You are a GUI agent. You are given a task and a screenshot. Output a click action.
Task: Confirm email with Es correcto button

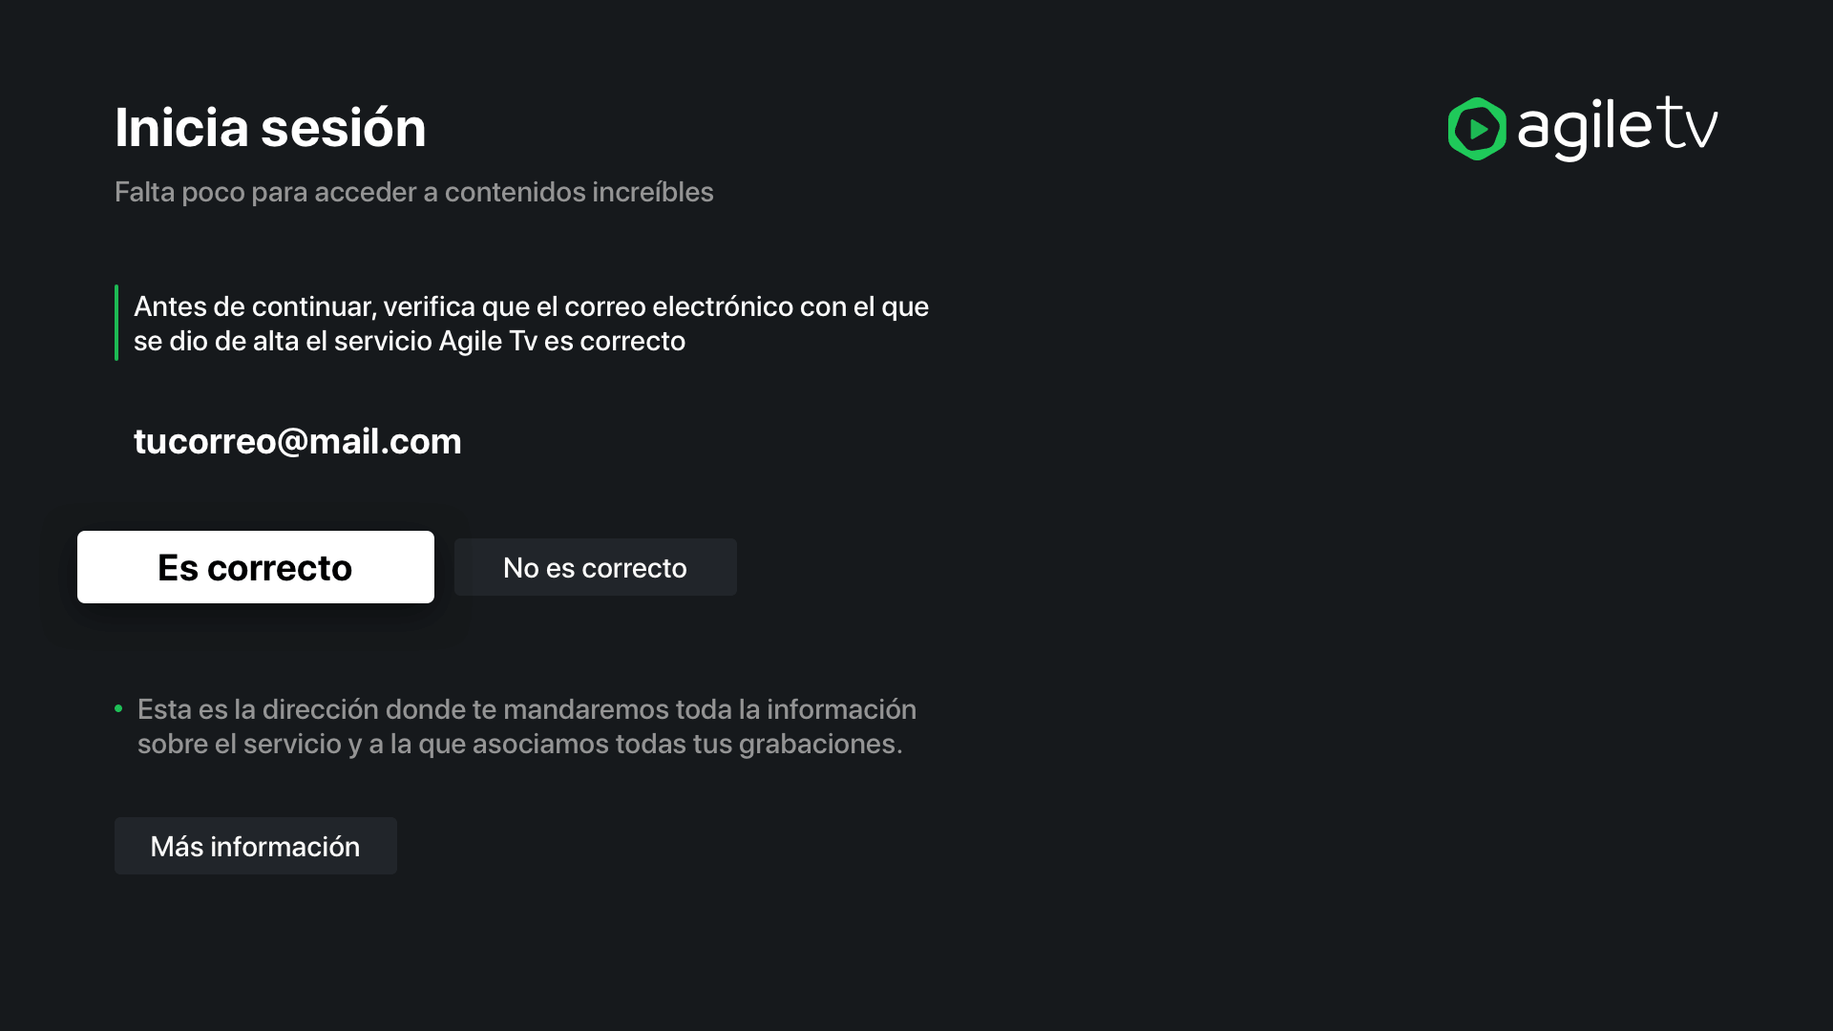256,567
